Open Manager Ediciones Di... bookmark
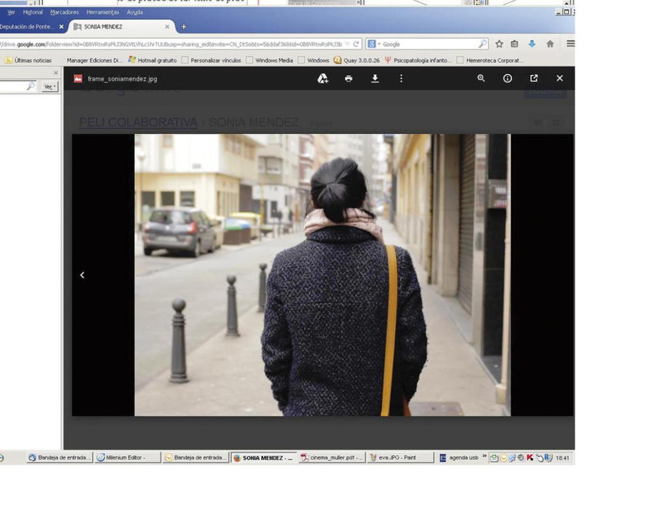The height and width of the screenshot is (516, 645). click(95, 60)
